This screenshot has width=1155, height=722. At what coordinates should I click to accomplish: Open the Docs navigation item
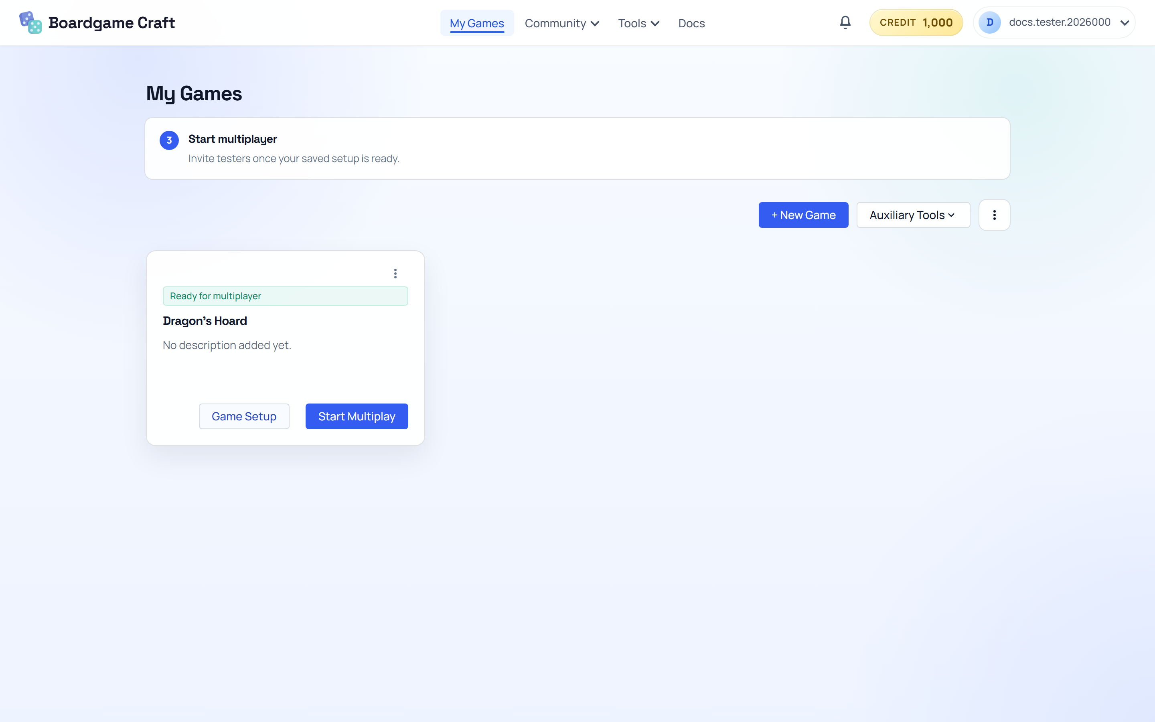[x=691, y=23]
